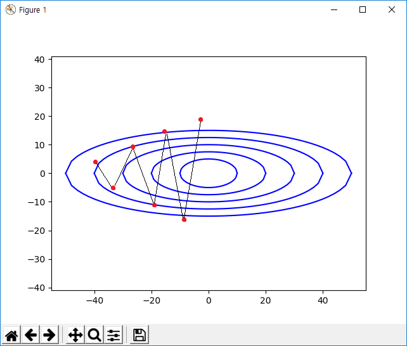The image size is (407, 346).
Task: Click the y-axis label 20
Action: 39,117
